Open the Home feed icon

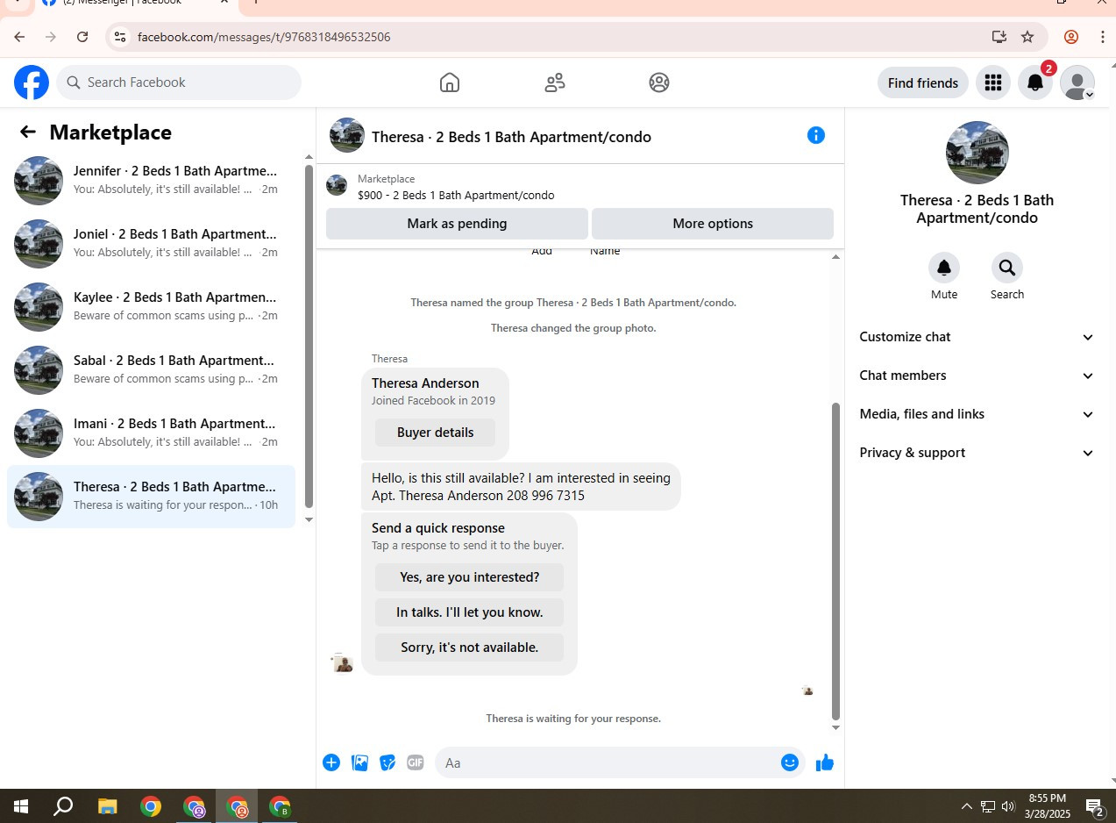(450, 82)
